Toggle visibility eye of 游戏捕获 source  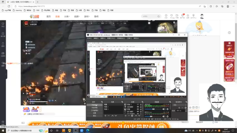[138, 107]
